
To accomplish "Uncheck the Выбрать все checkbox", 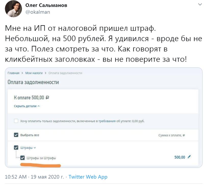I will (16, 135).
